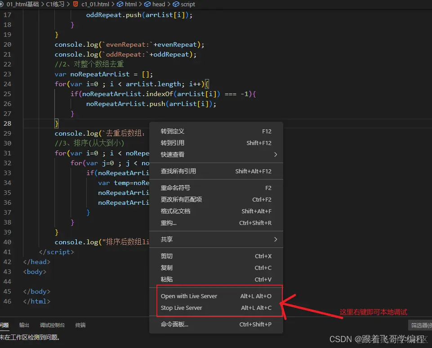432x348 pixels.
Task: Click the comment //2、对整个数组去重
Action: point(89,64)
